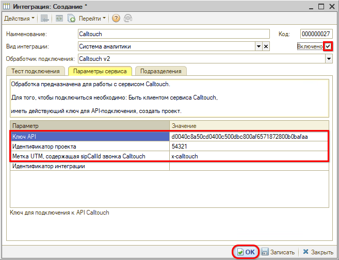Click the empty Идентификатор интеграции value cell
339x260 pixels.
(249, 166)
